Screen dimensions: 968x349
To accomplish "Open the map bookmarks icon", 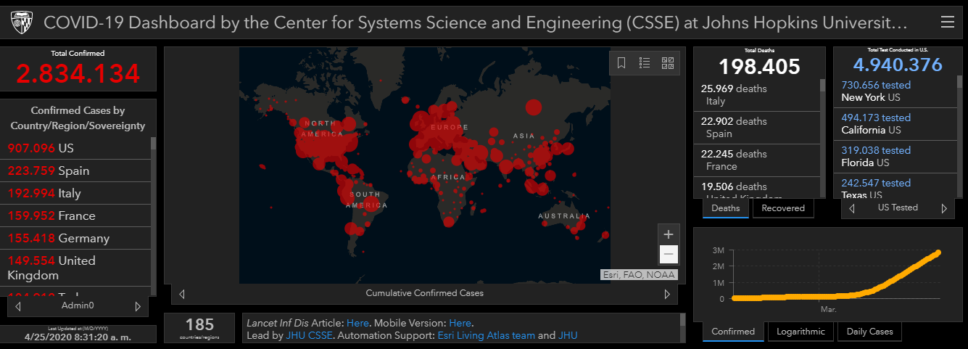I will (621, 63).
